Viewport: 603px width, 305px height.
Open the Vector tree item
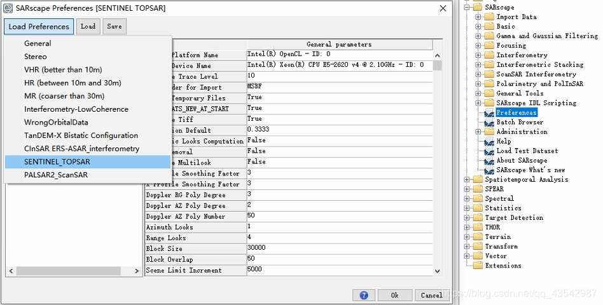[496, 256]
